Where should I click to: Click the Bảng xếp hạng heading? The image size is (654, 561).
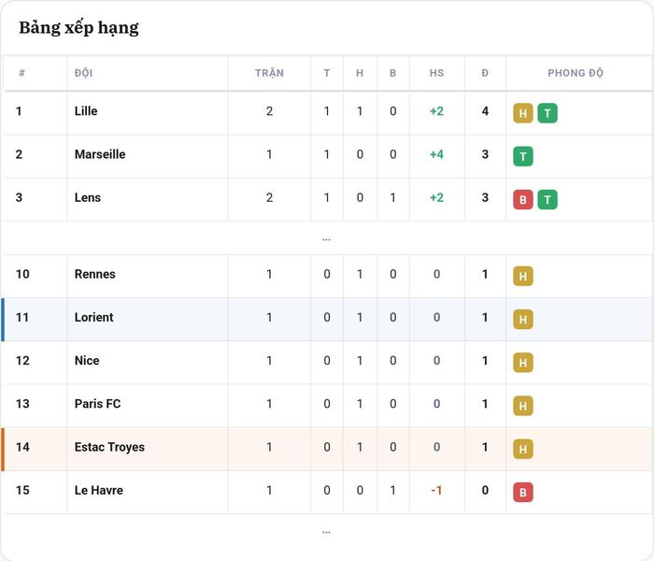pos(78,28)
